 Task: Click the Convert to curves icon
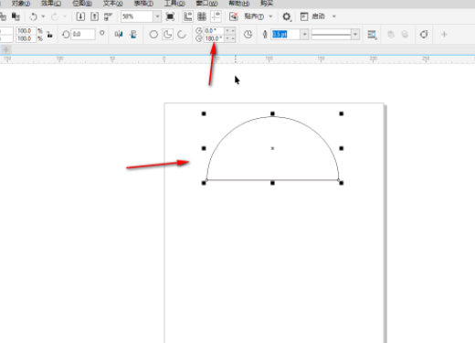click(x=424, y=34)
